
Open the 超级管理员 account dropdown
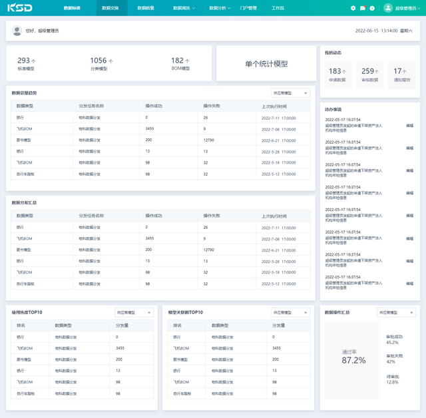(407, 9)
